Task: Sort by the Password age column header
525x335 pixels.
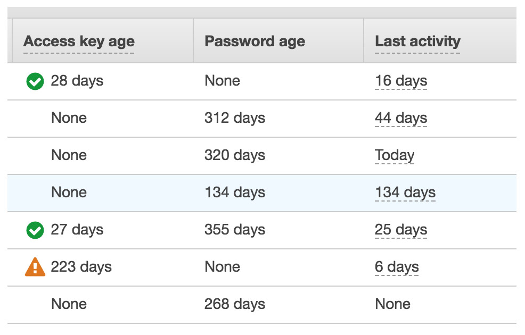Action: point(255,41)
